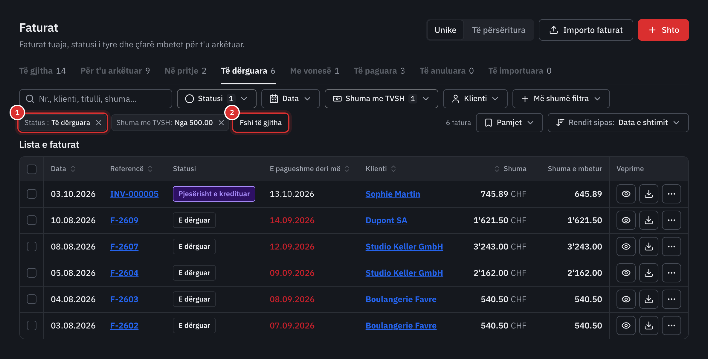Viewport: 708px width, 359px height.
Task: Tick checkbox for invoice F-2602
Action: click(32, 325)
